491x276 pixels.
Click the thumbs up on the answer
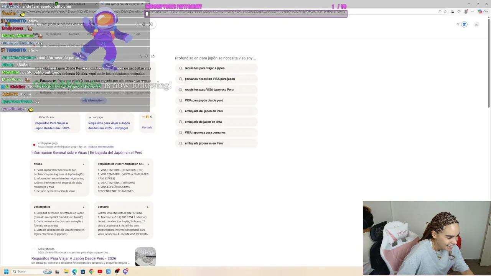click(x=140, y=57)
